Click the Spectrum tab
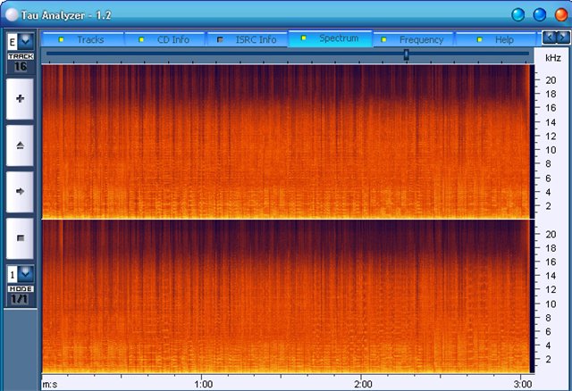 pyautogui.click(x=331, y=39)
